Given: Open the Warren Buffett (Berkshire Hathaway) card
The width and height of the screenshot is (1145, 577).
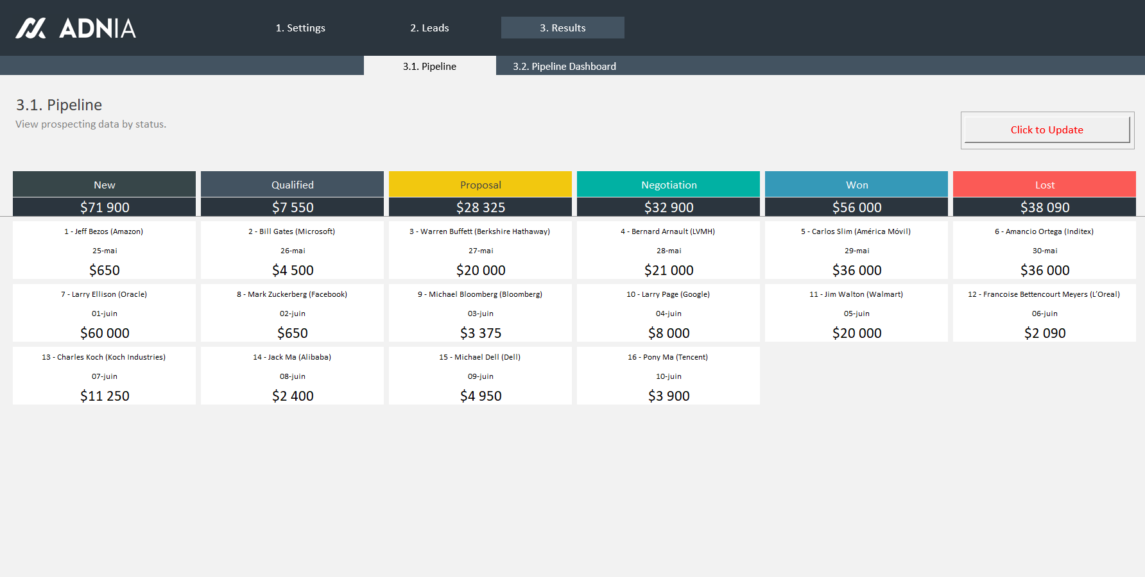Looking at the screenshot, I should [x=480, y=250].
